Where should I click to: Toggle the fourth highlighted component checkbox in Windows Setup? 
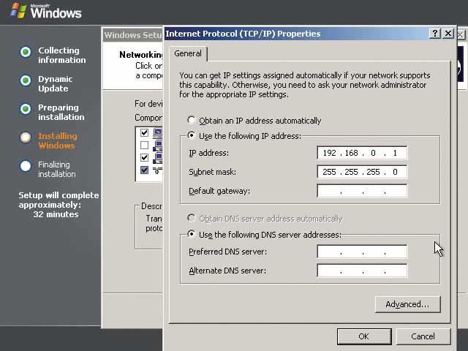(145, 170)
